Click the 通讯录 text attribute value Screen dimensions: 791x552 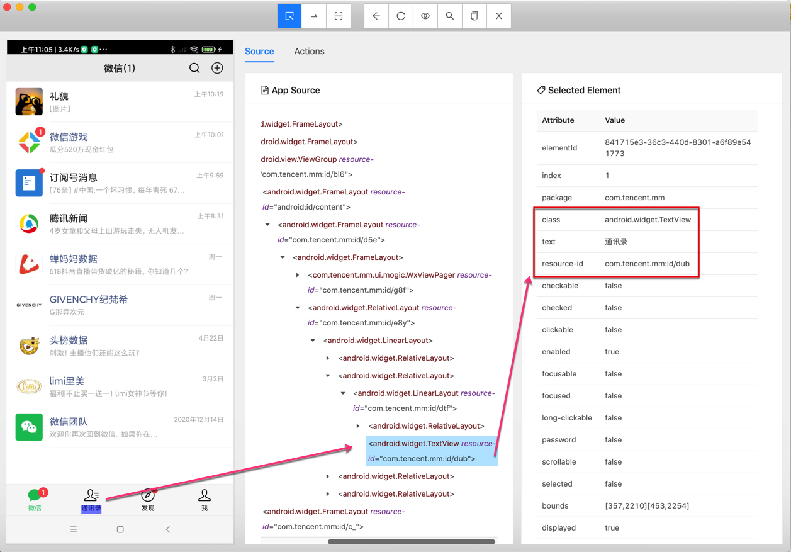(x=616, y=242)
